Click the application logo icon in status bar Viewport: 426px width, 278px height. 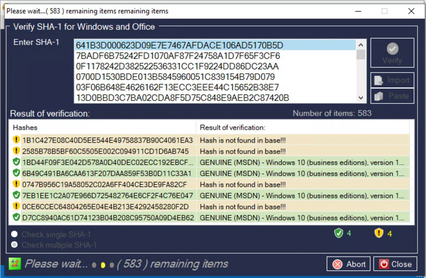tap(14, 263)
